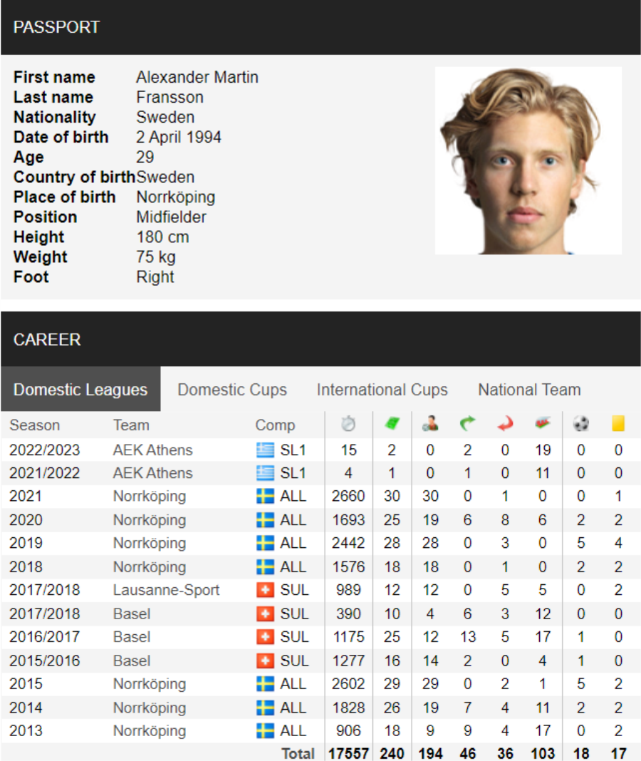Open the International Cups tab

[x=382, y=390]
